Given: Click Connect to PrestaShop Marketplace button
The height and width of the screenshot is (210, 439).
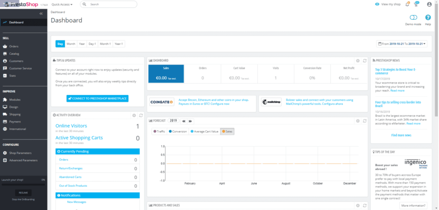Looking at the screenshot, I should coord(97,99).
